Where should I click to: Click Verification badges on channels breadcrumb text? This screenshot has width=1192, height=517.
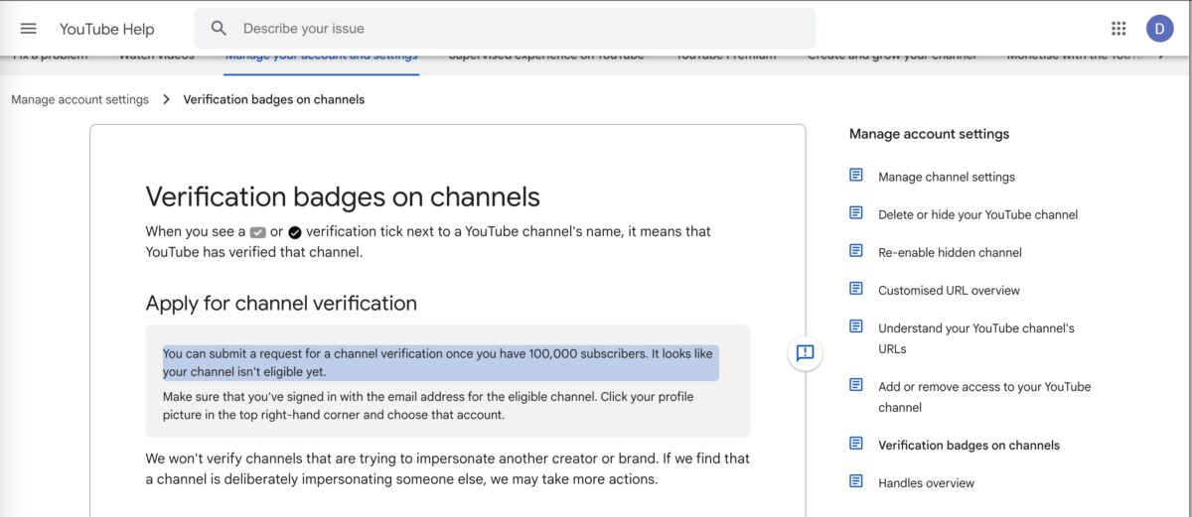pos(274,99)
